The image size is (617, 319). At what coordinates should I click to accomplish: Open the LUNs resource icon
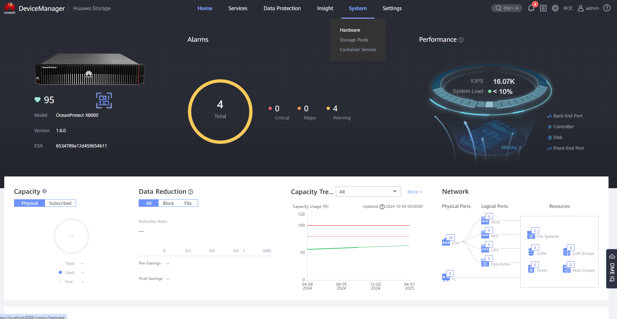tap(531, 252)
